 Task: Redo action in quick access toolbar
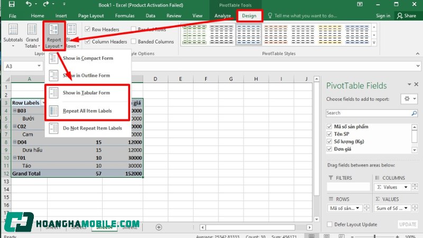pos(45,4)
